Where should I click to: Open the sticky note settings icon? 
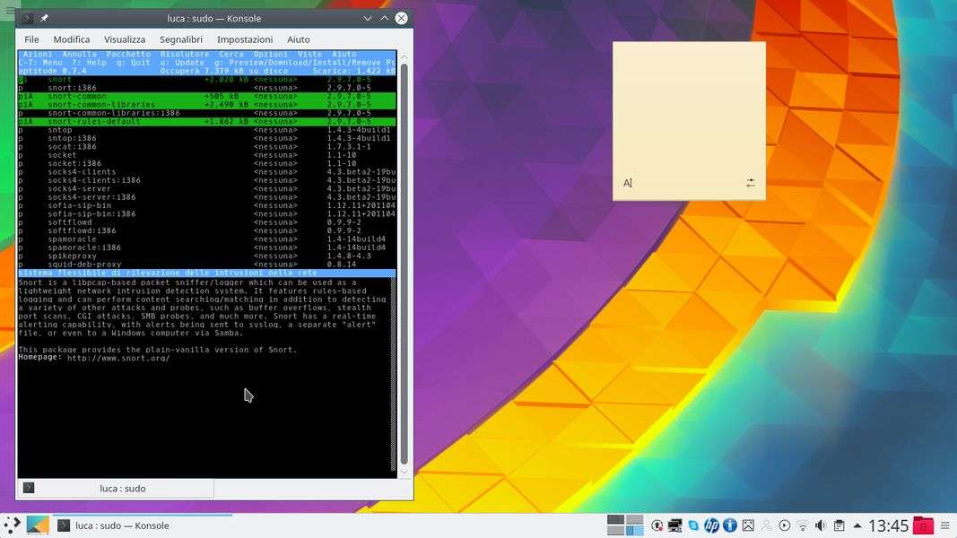click(x=751, y=183)
